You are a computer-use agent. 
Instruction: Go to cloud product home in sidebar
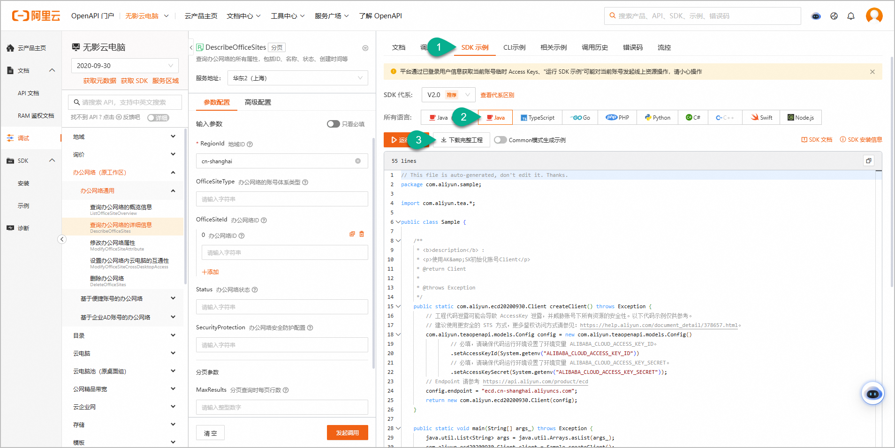[x=26, y=48]
